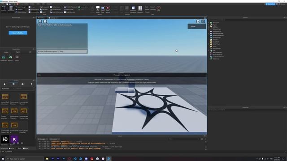This screenshot has height=161, width=287.
Task: Select the Clear terrain tool
Action: click(17, 58)
